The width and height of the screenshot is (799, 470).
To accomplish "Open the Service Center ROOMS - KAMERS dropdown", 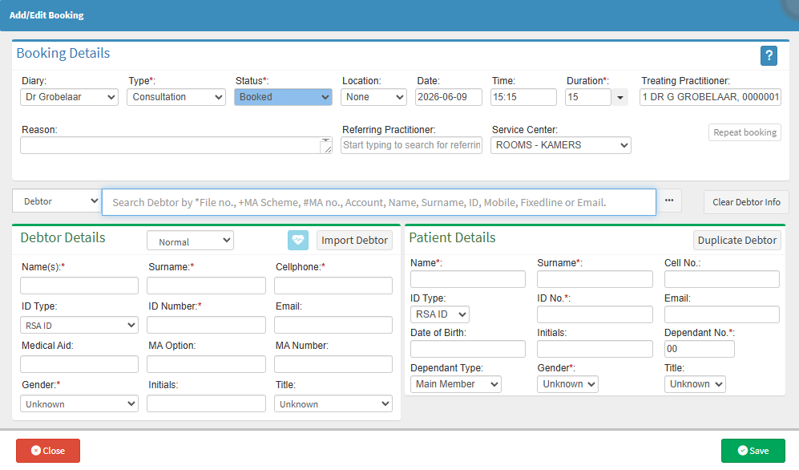I will [560, 145].
